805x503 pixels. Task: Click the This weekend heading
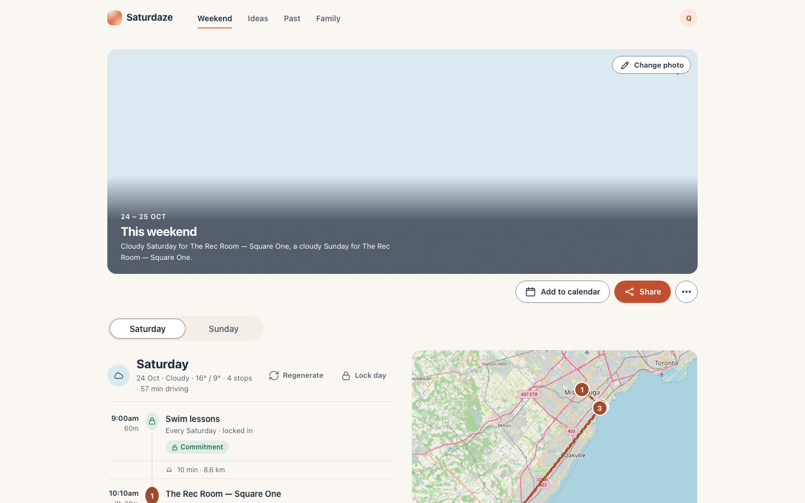point(159,231)
